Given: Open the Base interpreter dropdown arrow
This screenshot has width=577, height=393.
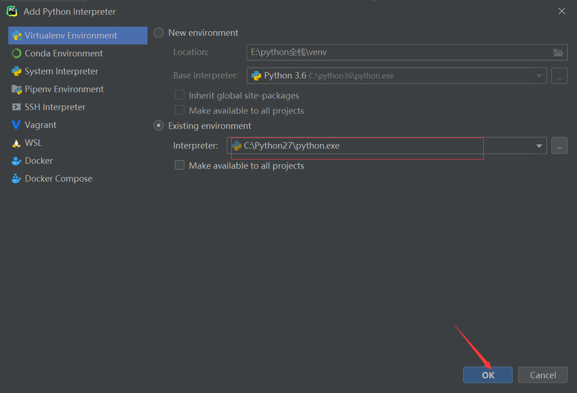Looking at the screenshot, I should coord(539,76).
